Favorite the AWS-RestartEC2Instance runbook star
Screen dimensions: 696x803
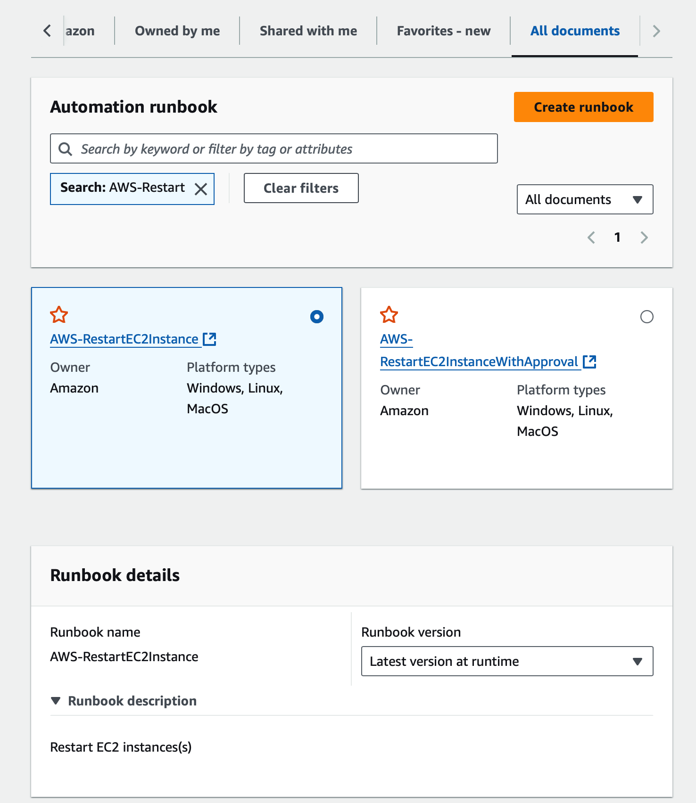59,315
